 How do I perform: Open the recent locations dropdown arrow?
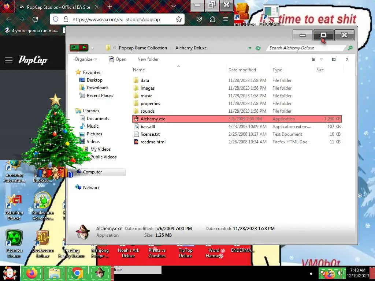[x=92, y=48]
